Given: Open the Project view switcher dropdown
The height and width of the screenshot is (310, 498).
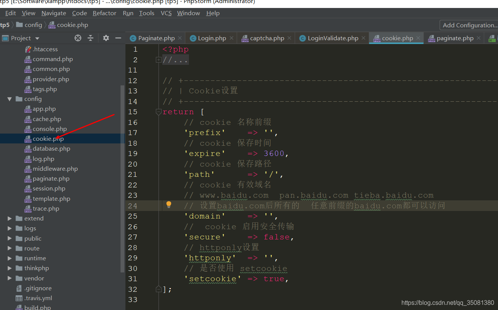Looking at the screenshot, I should (x=37, y=38).
